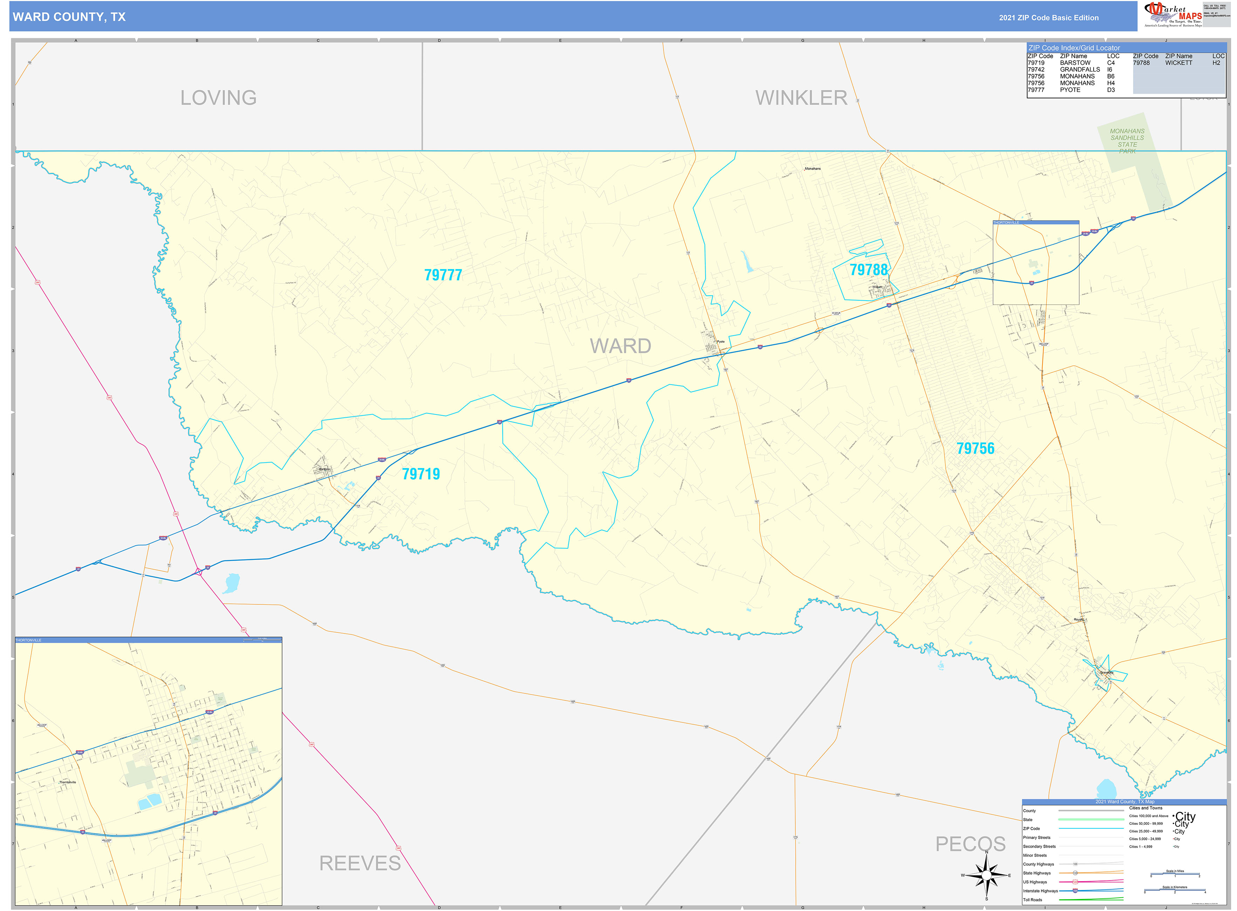Click the GRANDFALLS entry in the ZIP index

(x=1080, y=69)
